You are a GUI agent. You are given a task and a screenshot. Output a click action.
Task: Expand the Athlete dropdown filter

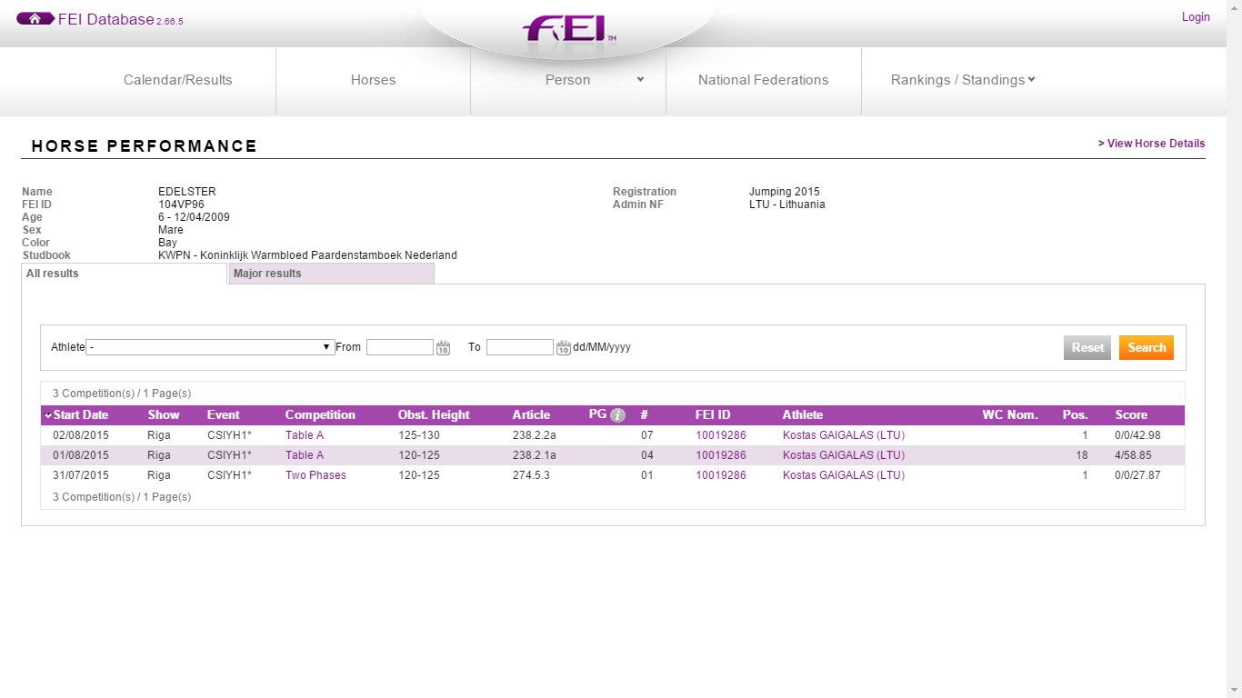[210, 347]
